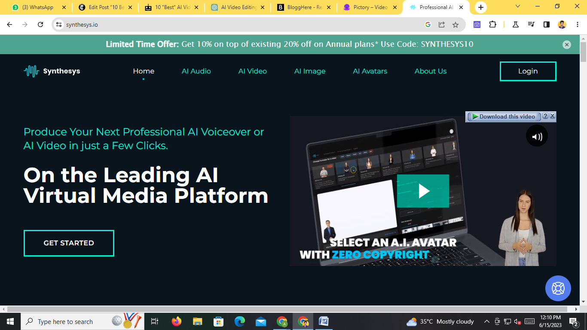Click the Login button

528,71
